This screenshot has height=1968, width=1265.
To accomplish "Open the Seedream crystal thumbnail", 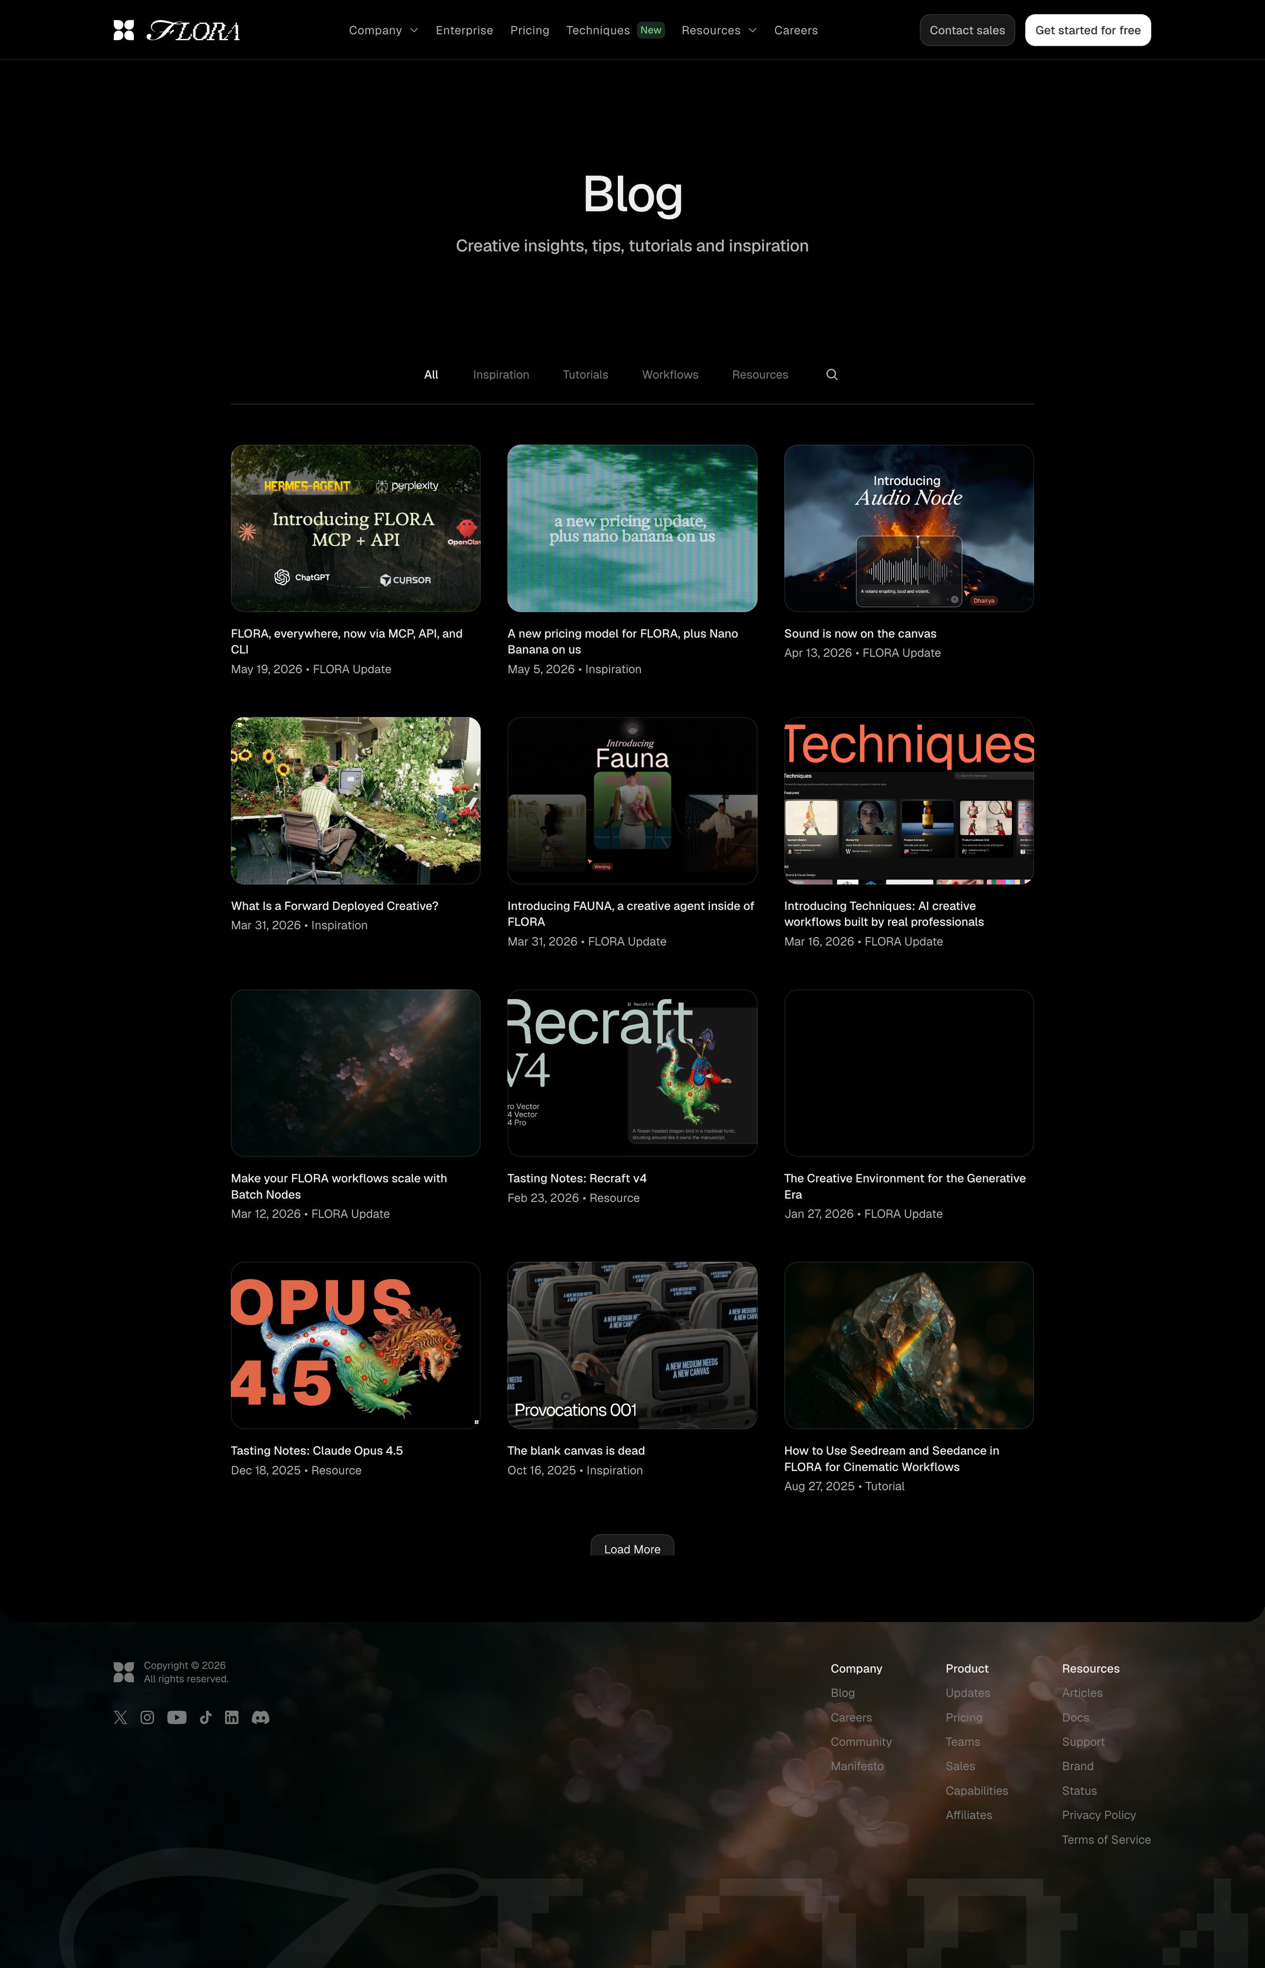I will pos(909,1345).
